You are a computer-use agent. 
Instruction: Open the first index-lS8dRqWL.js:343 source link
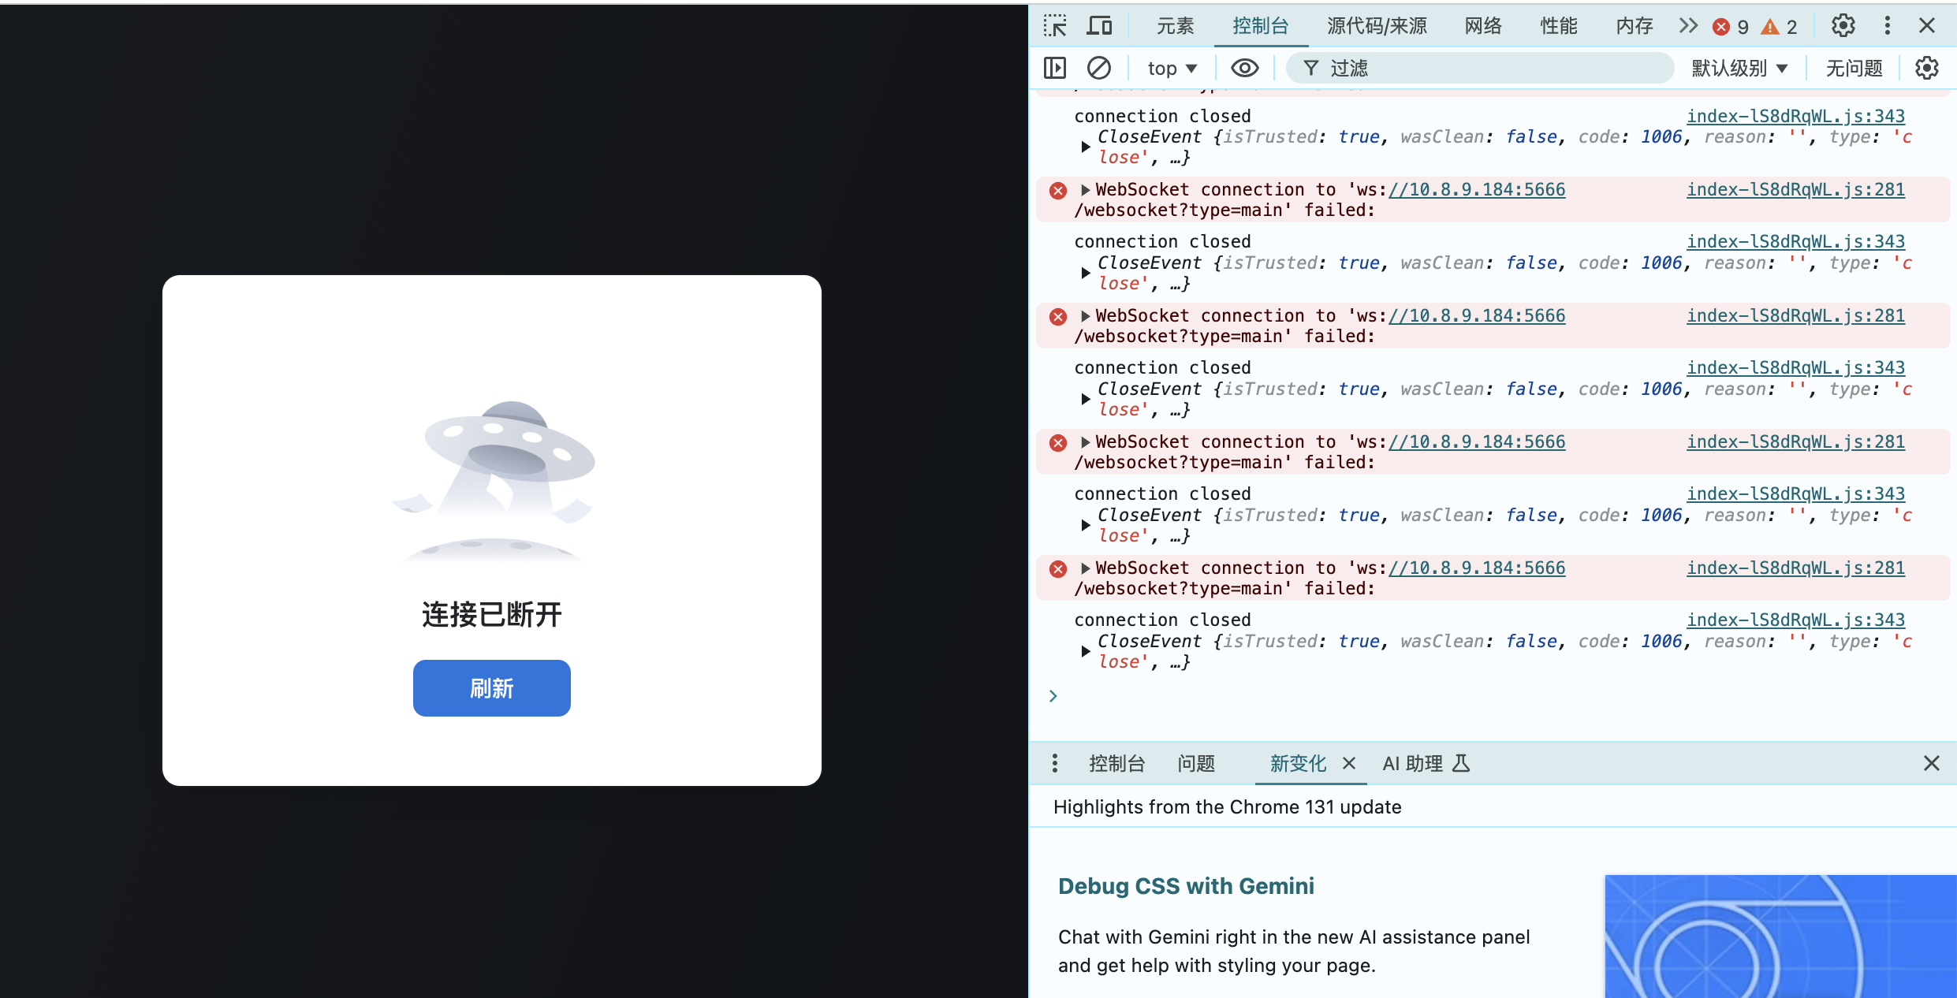pos(1795,116)
